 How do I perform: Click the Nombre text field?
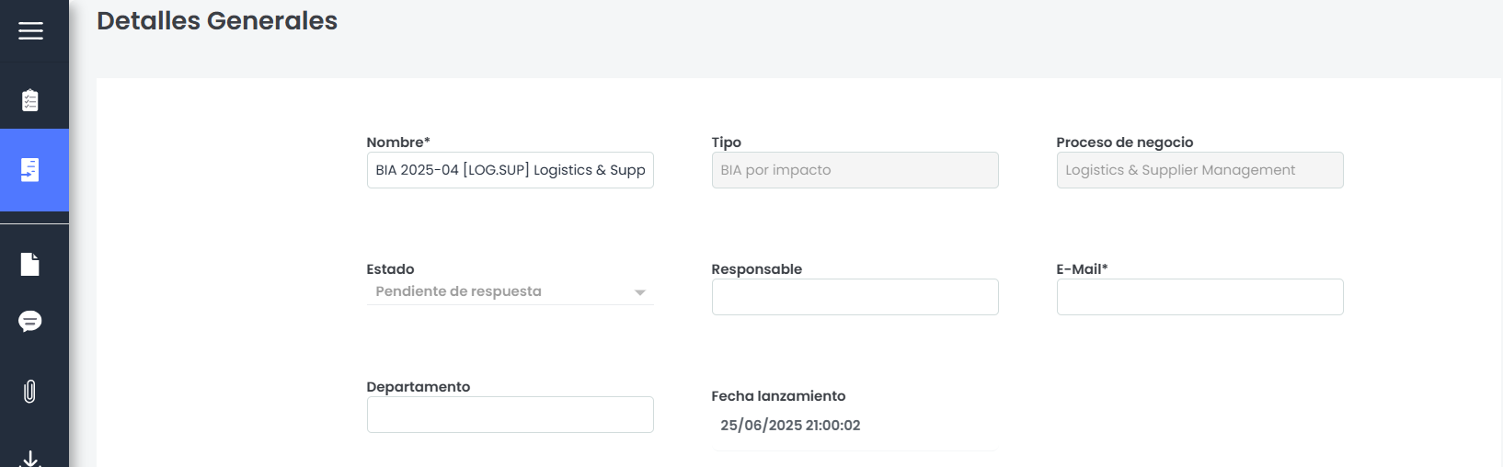[510, 170]
